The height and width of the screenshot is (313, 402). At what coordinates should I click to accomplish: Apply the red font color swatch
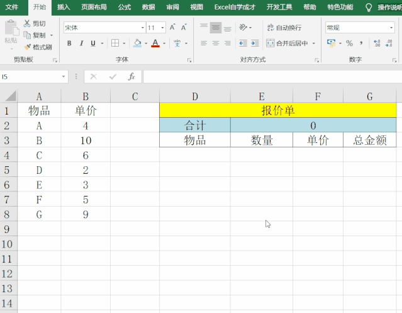[155, 43]
